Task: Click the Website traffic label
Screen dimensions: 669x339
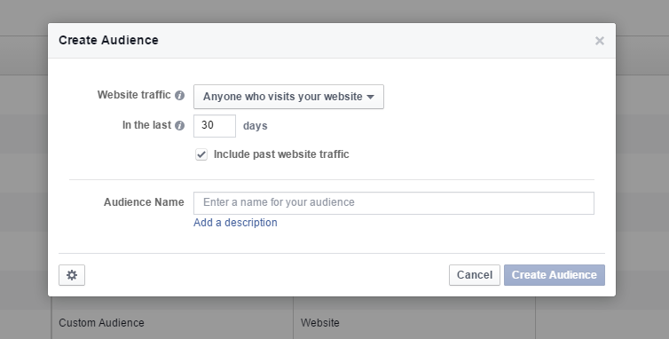Action: (x=134, y=95)
